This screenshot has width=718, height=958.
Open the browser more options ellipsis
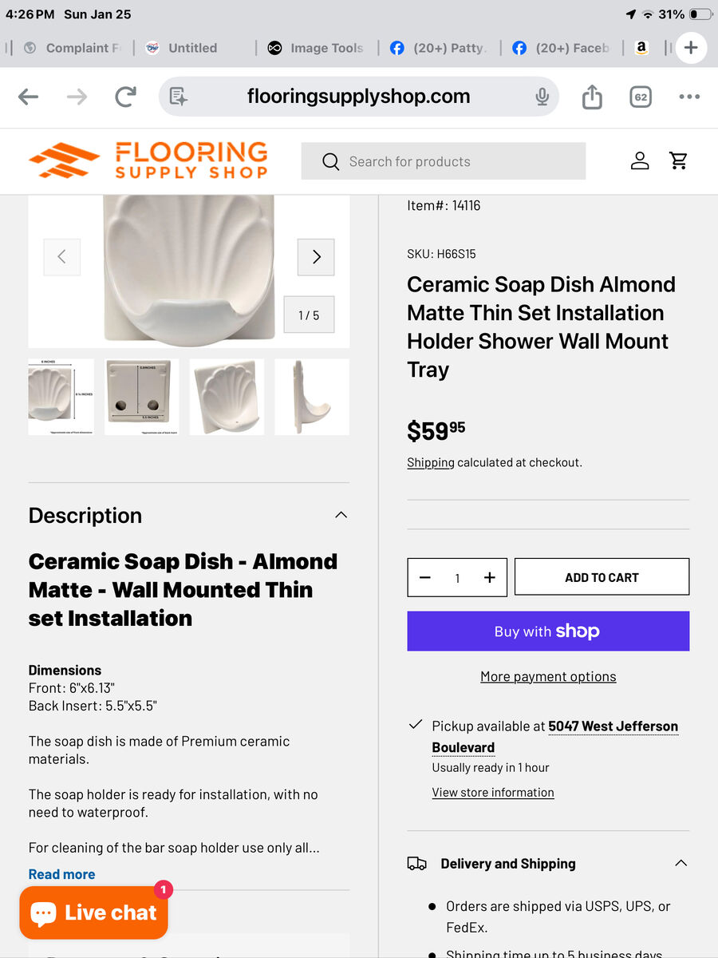689,97
